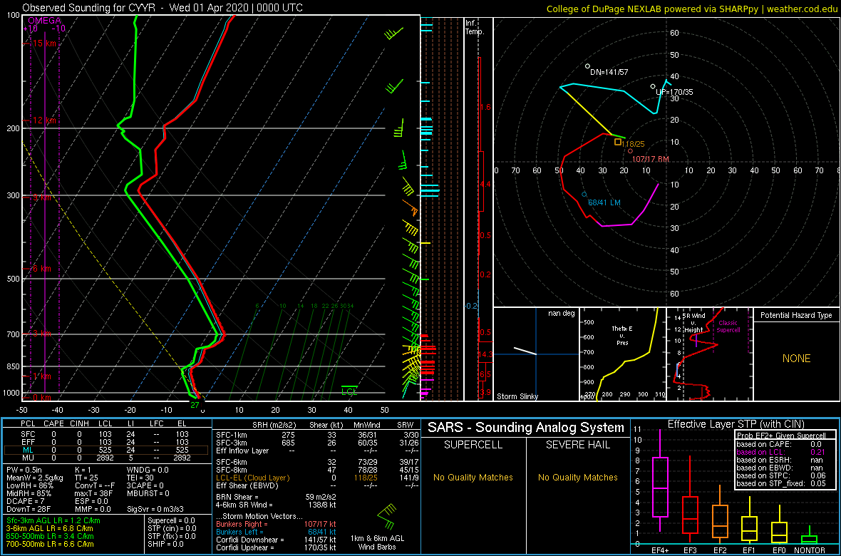
Task: Click the Potential Hazard Type header
Action: [x=796, y=315]
